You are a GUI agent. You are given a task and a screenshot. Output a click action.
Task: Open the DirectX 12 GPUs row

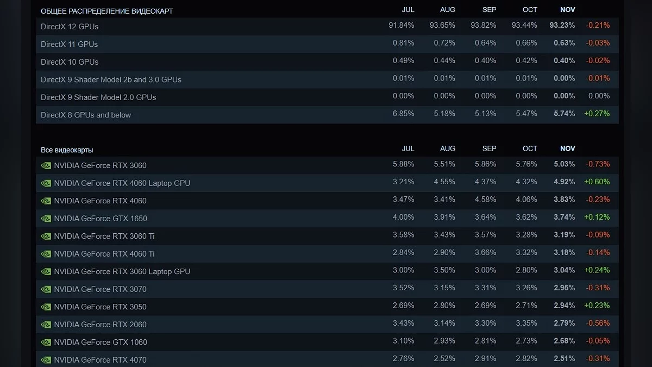[70, 26]
